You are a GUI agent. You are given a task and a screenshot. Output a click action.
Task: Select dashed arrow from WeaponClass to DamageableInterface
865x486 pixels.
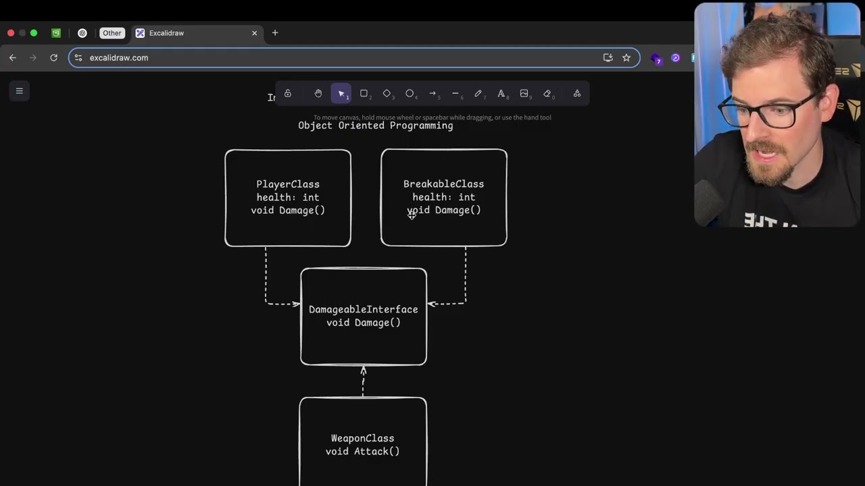click(x=364, y=381)
